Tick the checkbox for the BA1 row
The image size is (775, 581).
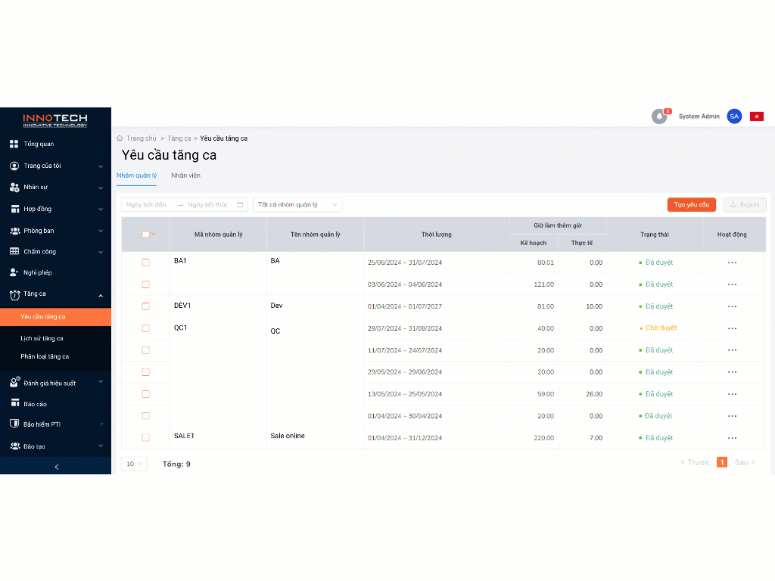[146, 263]
